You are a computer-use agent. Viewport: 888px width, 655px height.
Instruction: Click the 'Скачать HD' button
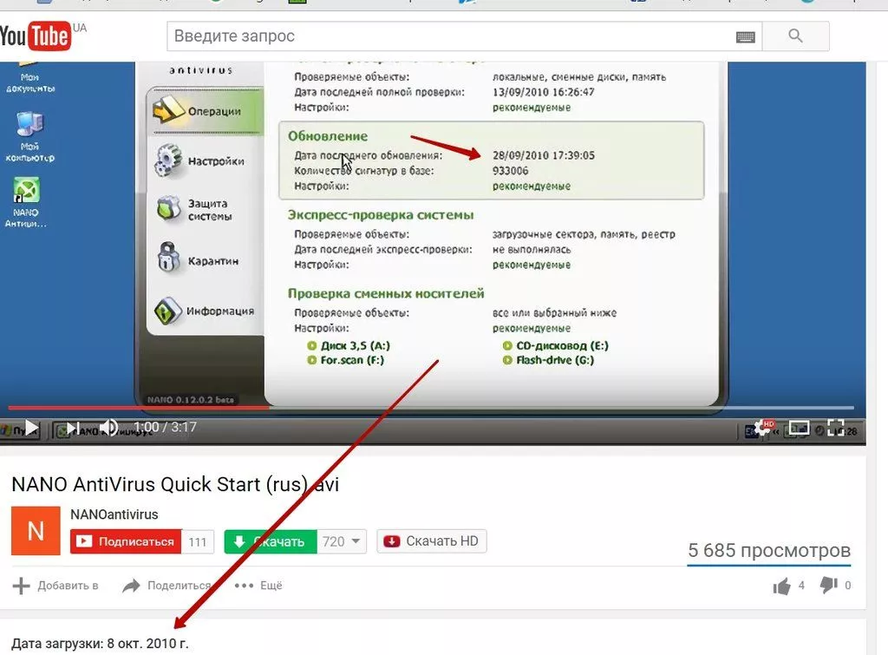click(432, 541)
